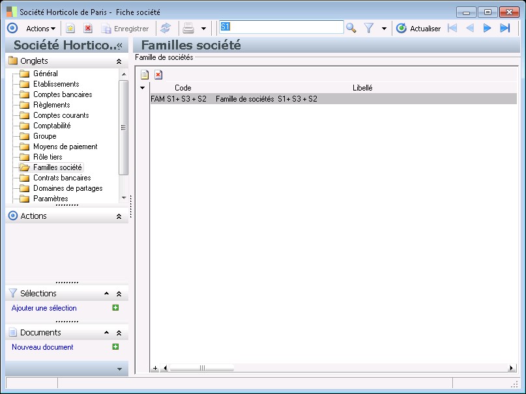This screenshot has height=394, width=526.
Task: Collapse the Documents panel section
Action: 119,333
